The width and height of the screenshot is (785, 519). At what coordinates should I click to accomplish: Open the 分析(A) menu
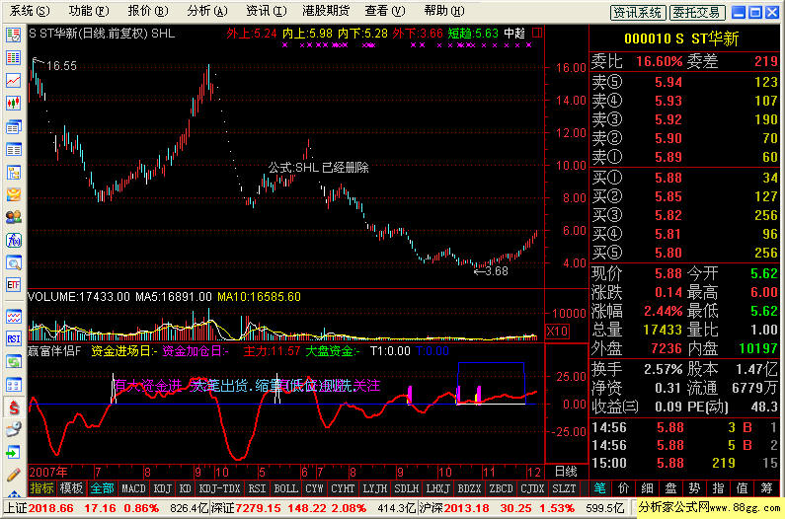207,11
